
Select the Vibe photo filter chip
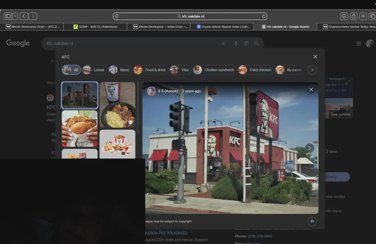(180, 70)
